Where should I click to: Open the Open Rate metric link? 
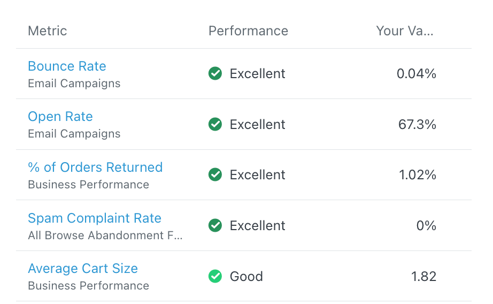(x=60, y=117)
